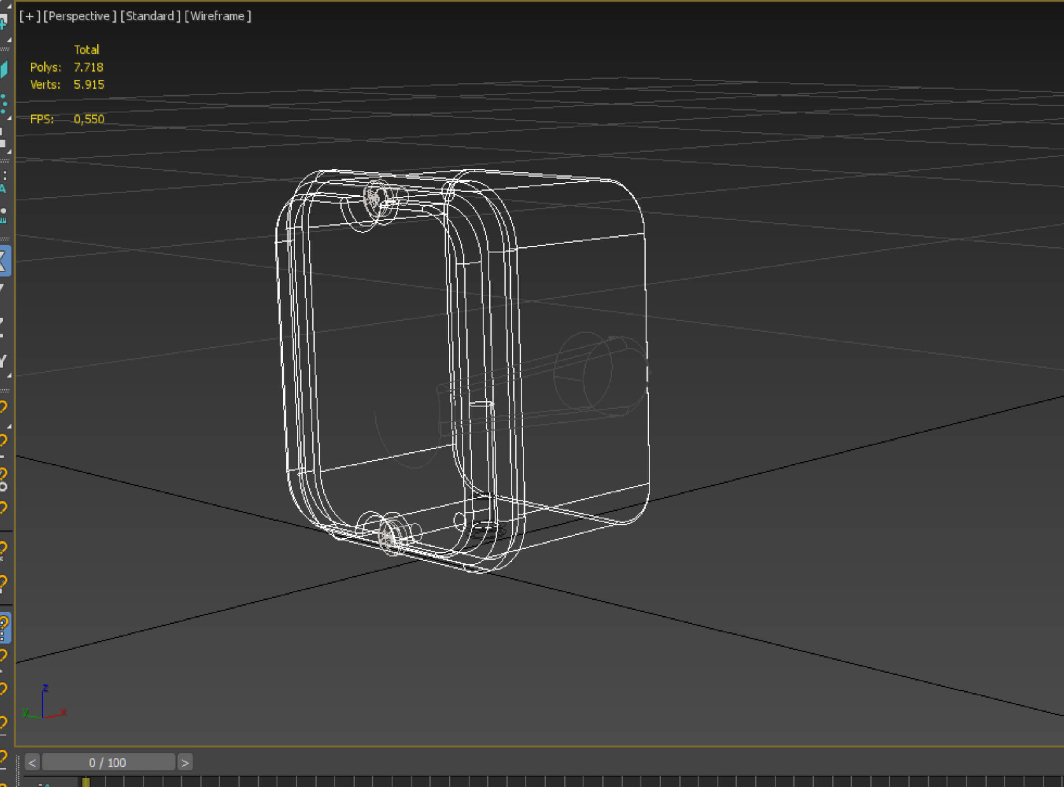Click the cyan letter A tool icon
The width and height of the screenshot is (1064, 787).
pyautogui.click(x=3, y=189)
